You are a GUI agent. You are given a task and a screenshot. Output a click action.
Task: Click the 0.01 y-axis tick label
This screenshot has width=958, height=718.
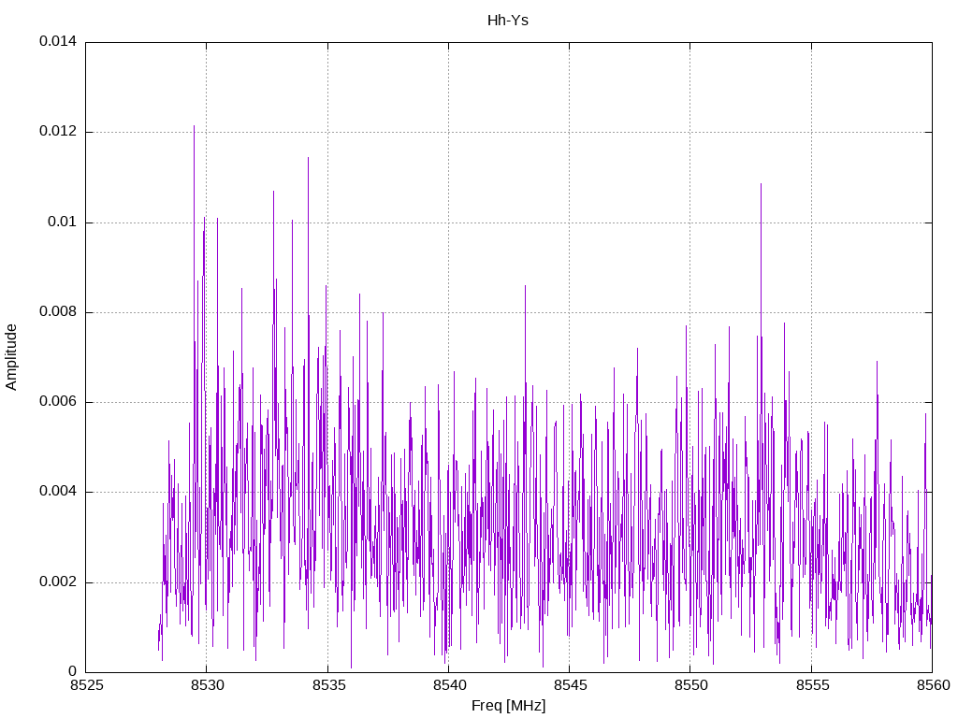tap(62, 223)
